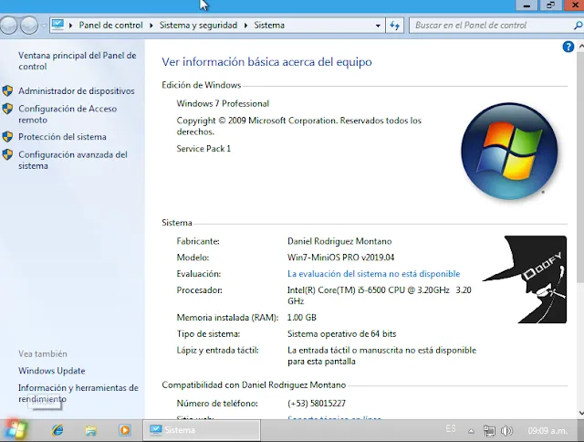This screenshot has width=584, height=442.
Task: Click the search magnifier icon
Action: pyautogui.click(x=578, y=26)
